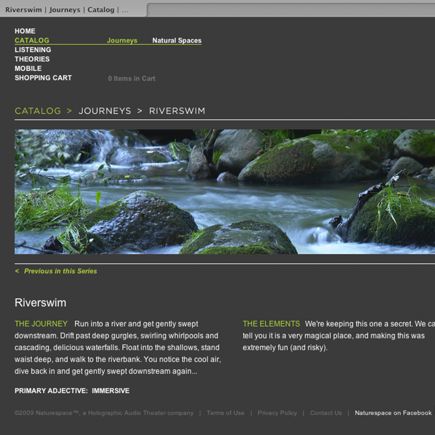Screen dimensions: 435x435
Task: Navigate to the HOME page
Action: [25, 31]
